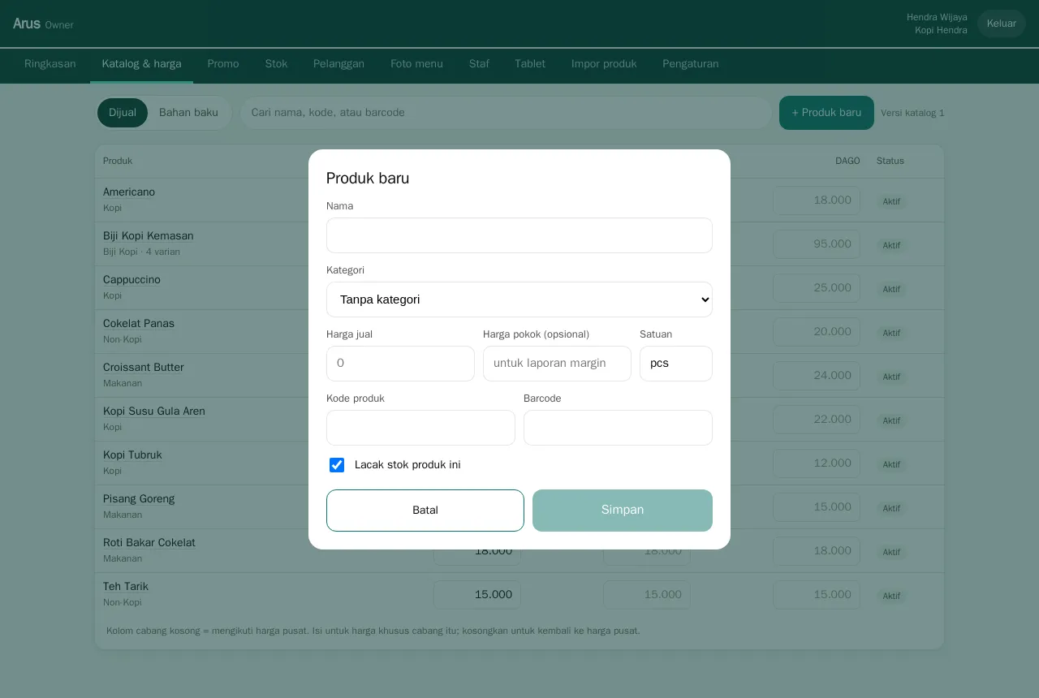The width and height of the screenshot is (1039, 698).
Task: Go to the Promo tab
Action: coord(223,64)
